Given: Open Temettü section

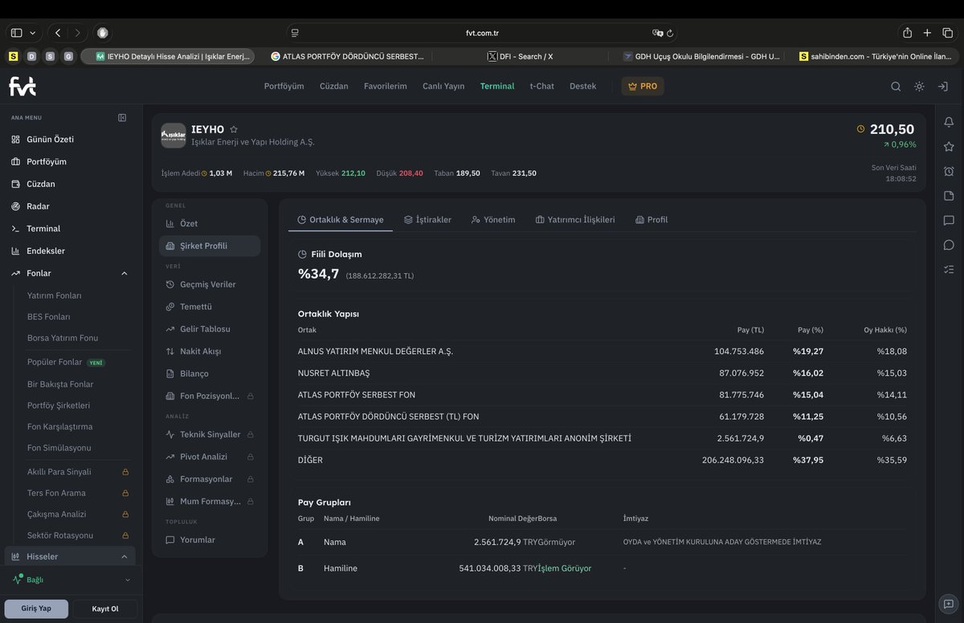Looking at the screenshot, I should click(x=196, y=307).
